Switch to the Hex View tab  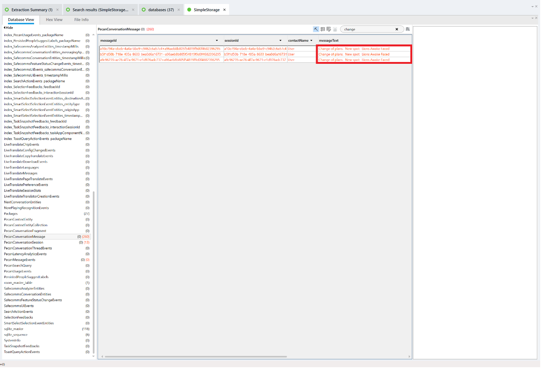point(54,20)
